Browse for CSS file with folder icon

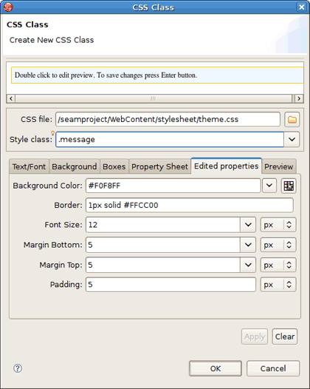coord(292,120)
